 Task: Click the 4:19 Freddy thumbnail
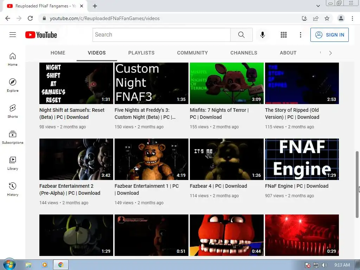152,159
